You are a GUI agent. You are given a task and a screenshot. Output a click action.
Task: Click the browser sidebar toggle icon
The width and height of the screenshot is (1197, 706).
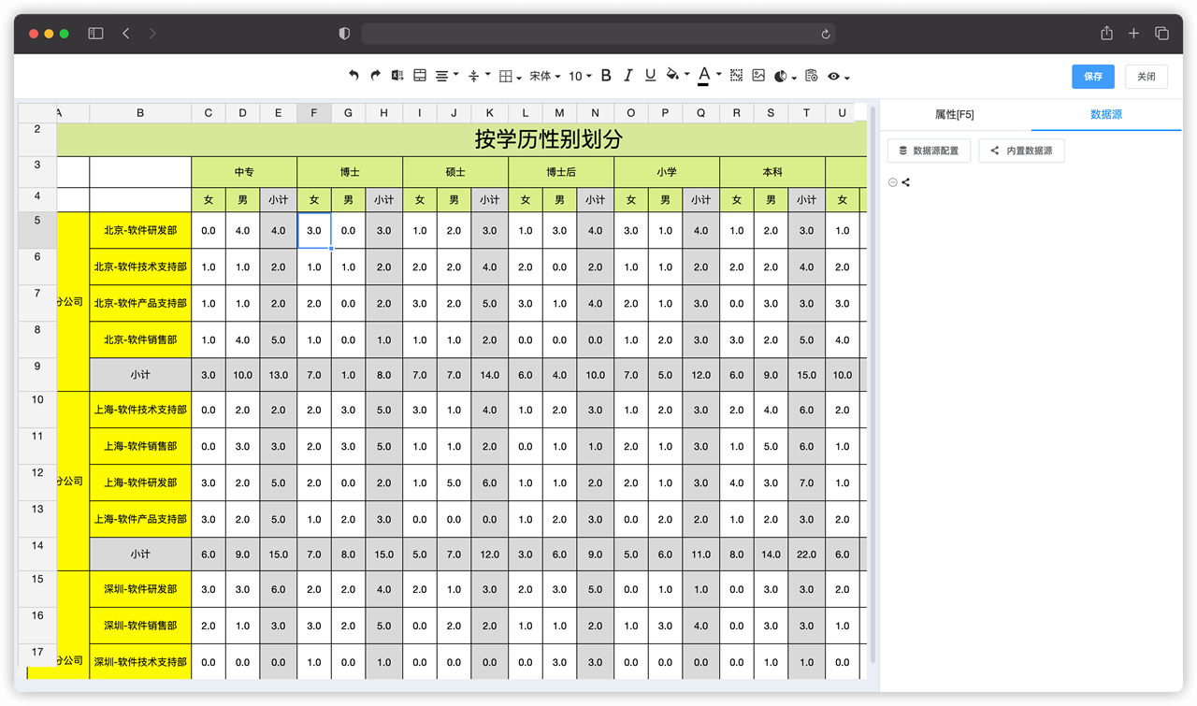(95, 34)
